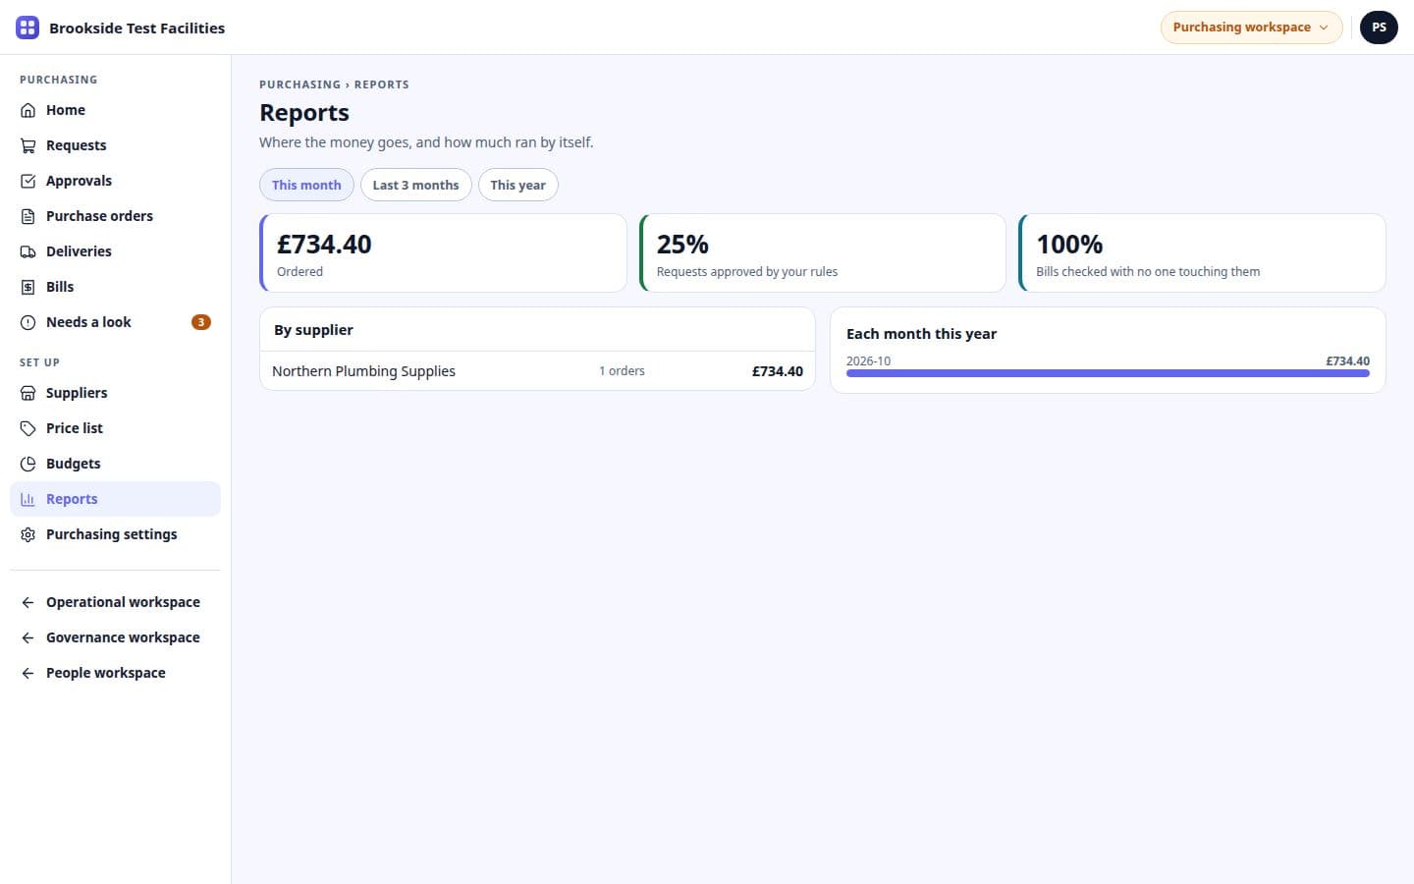Click the Budgets pie chart icon

pyautogui.click(x=27, y=464)
